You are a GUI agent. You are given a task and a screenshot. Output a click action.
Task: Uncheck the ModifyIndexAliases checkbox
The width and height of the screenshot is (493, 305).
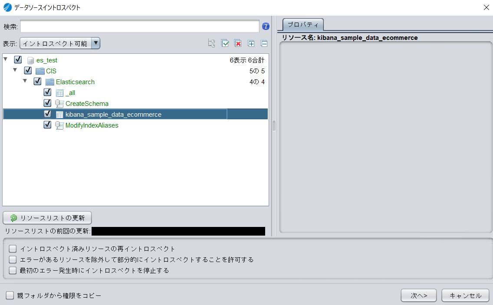tap(47, 125)
